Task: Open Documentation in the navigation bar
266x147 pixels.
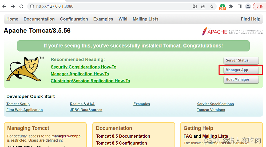Action: pyautogui.click(x=39, y=19)
